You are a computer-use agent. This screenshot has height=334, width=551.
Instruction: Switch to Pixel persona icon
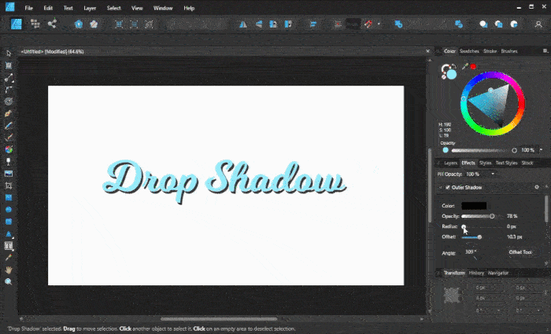pos(35,24)
